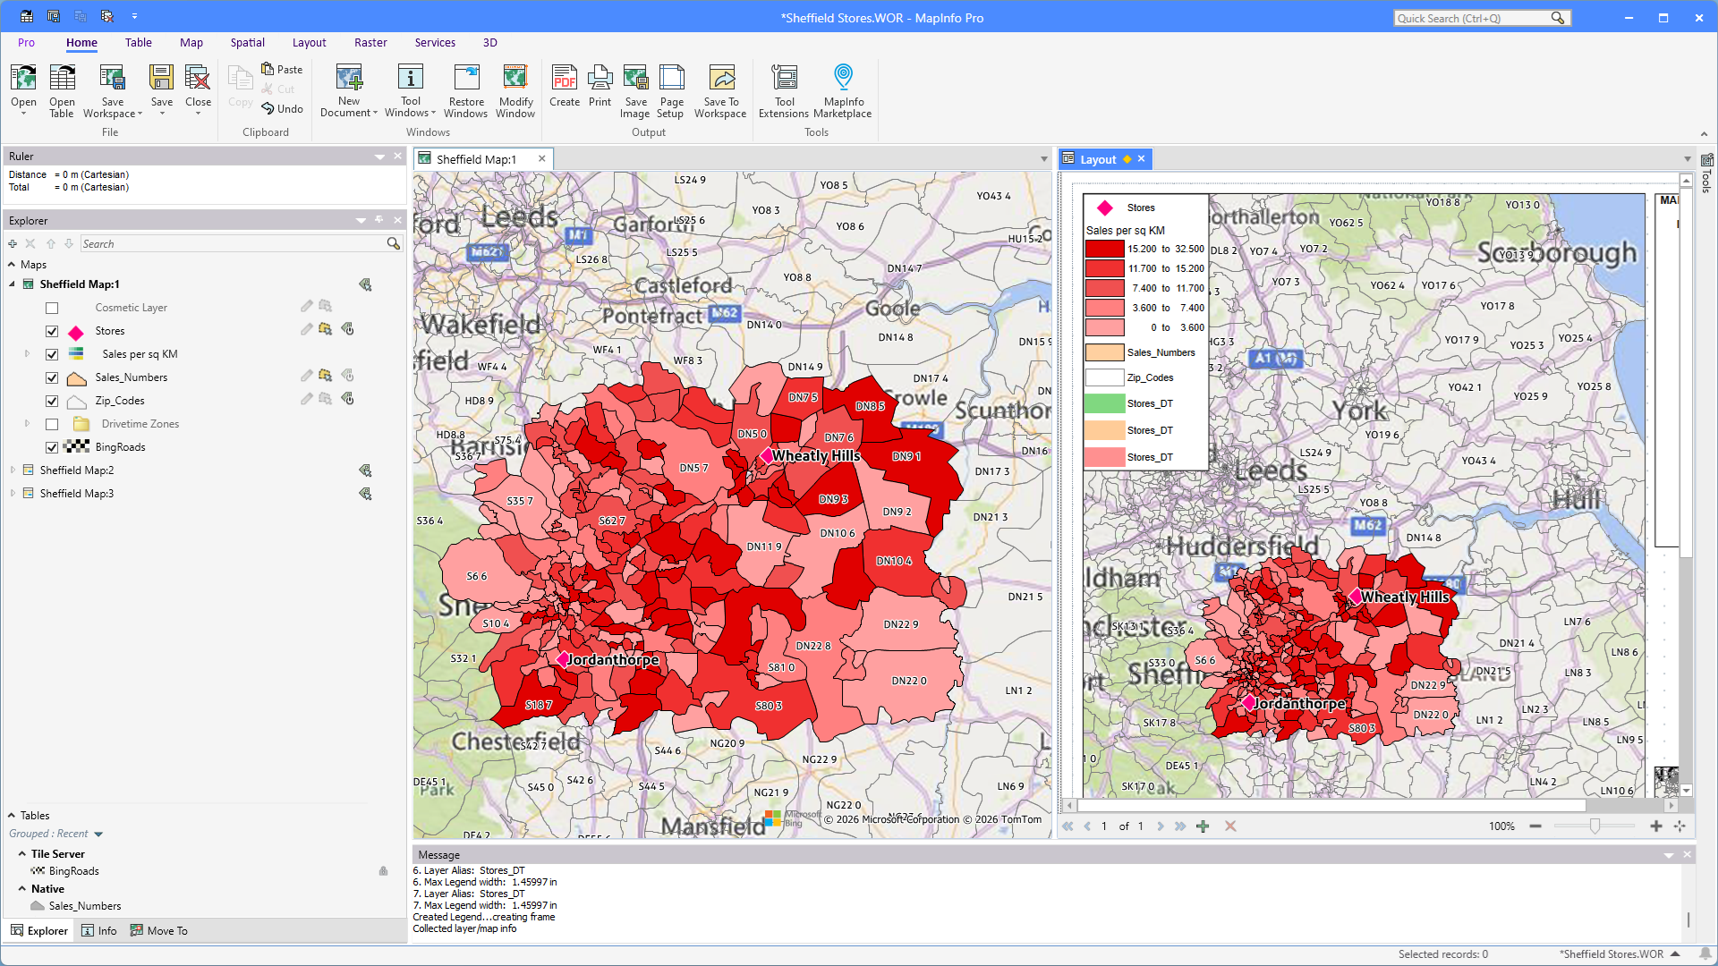This screenshot has width=1718, height=966.
Task: Open the Grouped Recent tables dropdown
Action: coord(98,834)
